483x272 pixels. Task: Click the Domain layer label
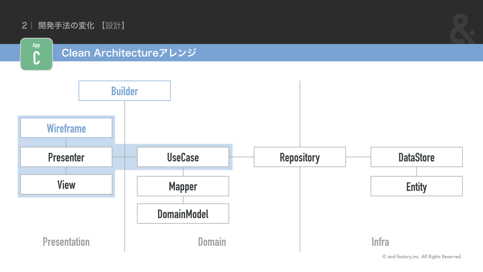[212, 242]
